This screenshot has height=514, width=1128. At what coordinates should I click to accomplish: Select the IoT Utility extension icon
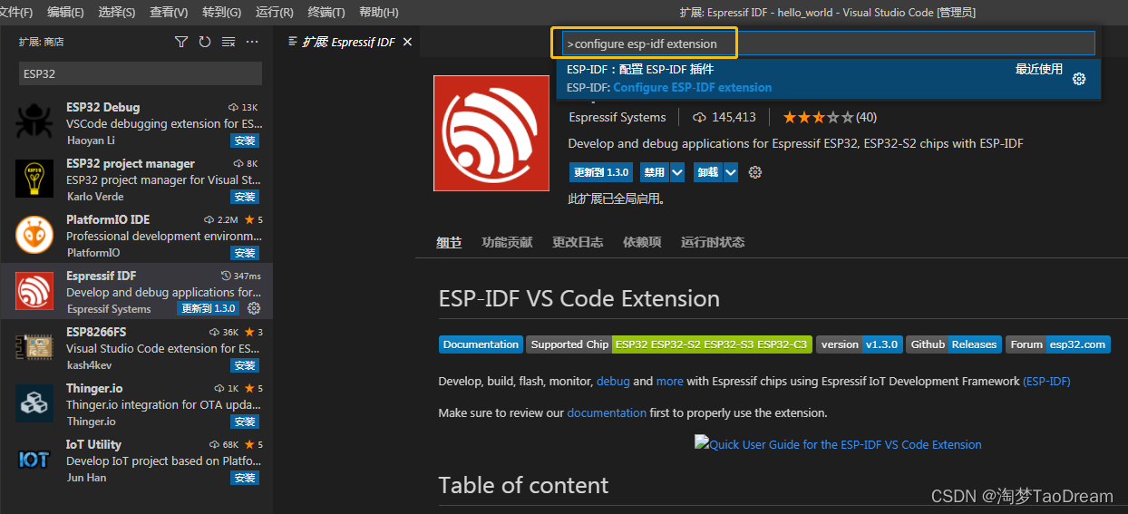point(34,461)
